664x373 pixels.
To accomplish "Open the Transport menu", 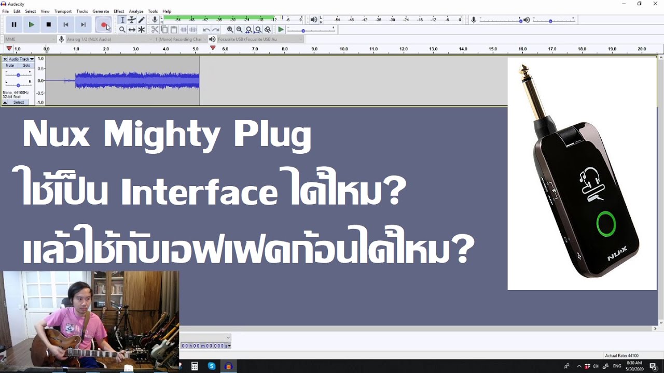I will (x=63, y=11).
